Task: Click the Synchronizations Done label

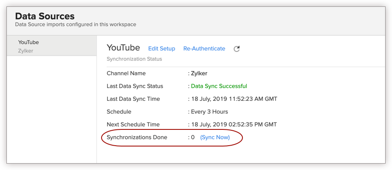Action: coord(137,137)
